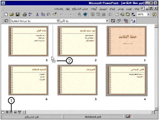Click the Undo arrow icon
Image resolution: width=159 pixels, height=120 pixels.
coord(62,14)
